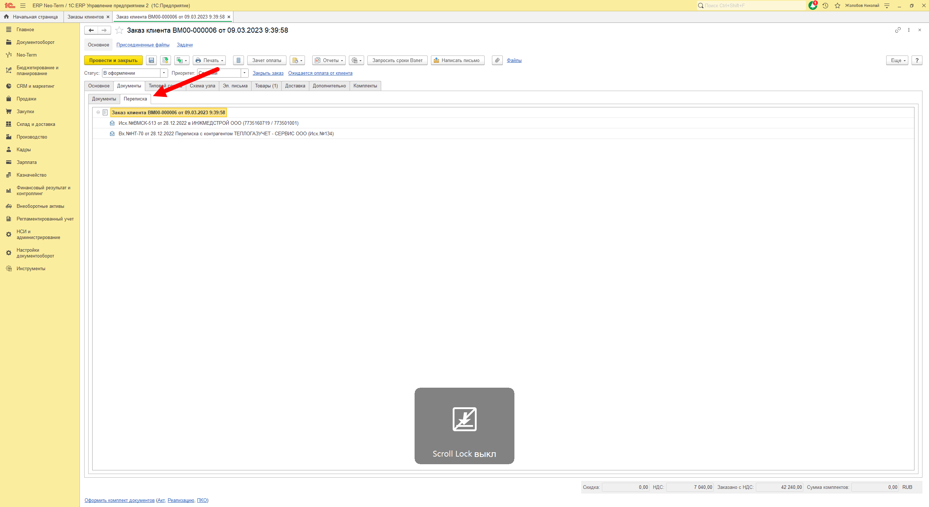This screenshot has height=507, width=929.
Task: Click the document list icon before Зачет оплаты
Action: point(239,60)
